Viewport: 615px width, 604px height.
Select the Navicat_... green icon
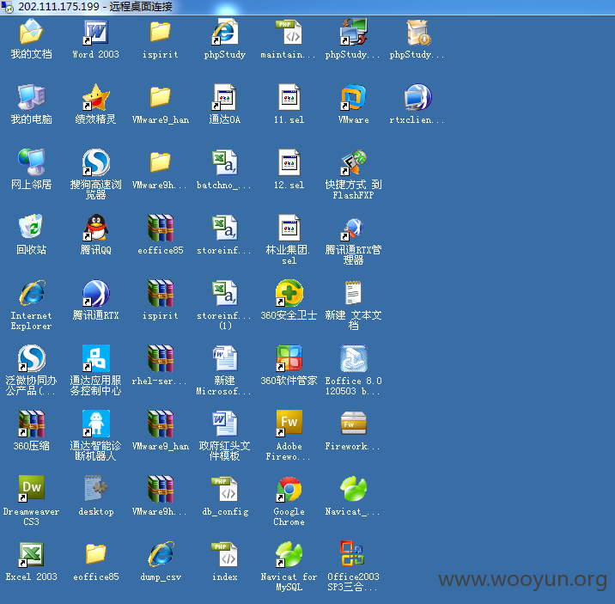click(x=353, y=488)
